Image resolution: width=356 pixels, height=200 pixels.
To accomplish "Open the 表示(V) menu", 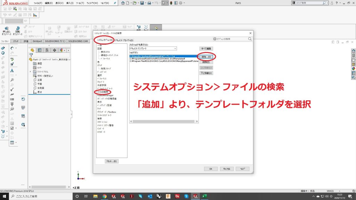I will (x=59, y=3).
